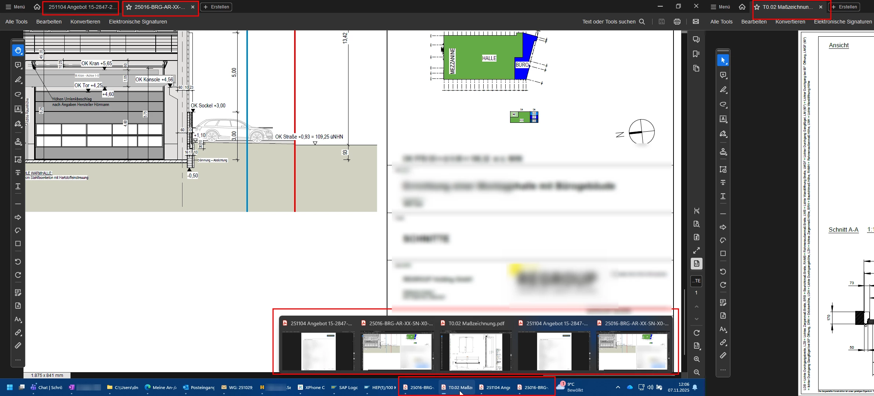Click the T0.02 Maßzeichnung.pdf preview thumbnail
The height and width of the screenshot is (396, 874).
(x=476, y=351)
